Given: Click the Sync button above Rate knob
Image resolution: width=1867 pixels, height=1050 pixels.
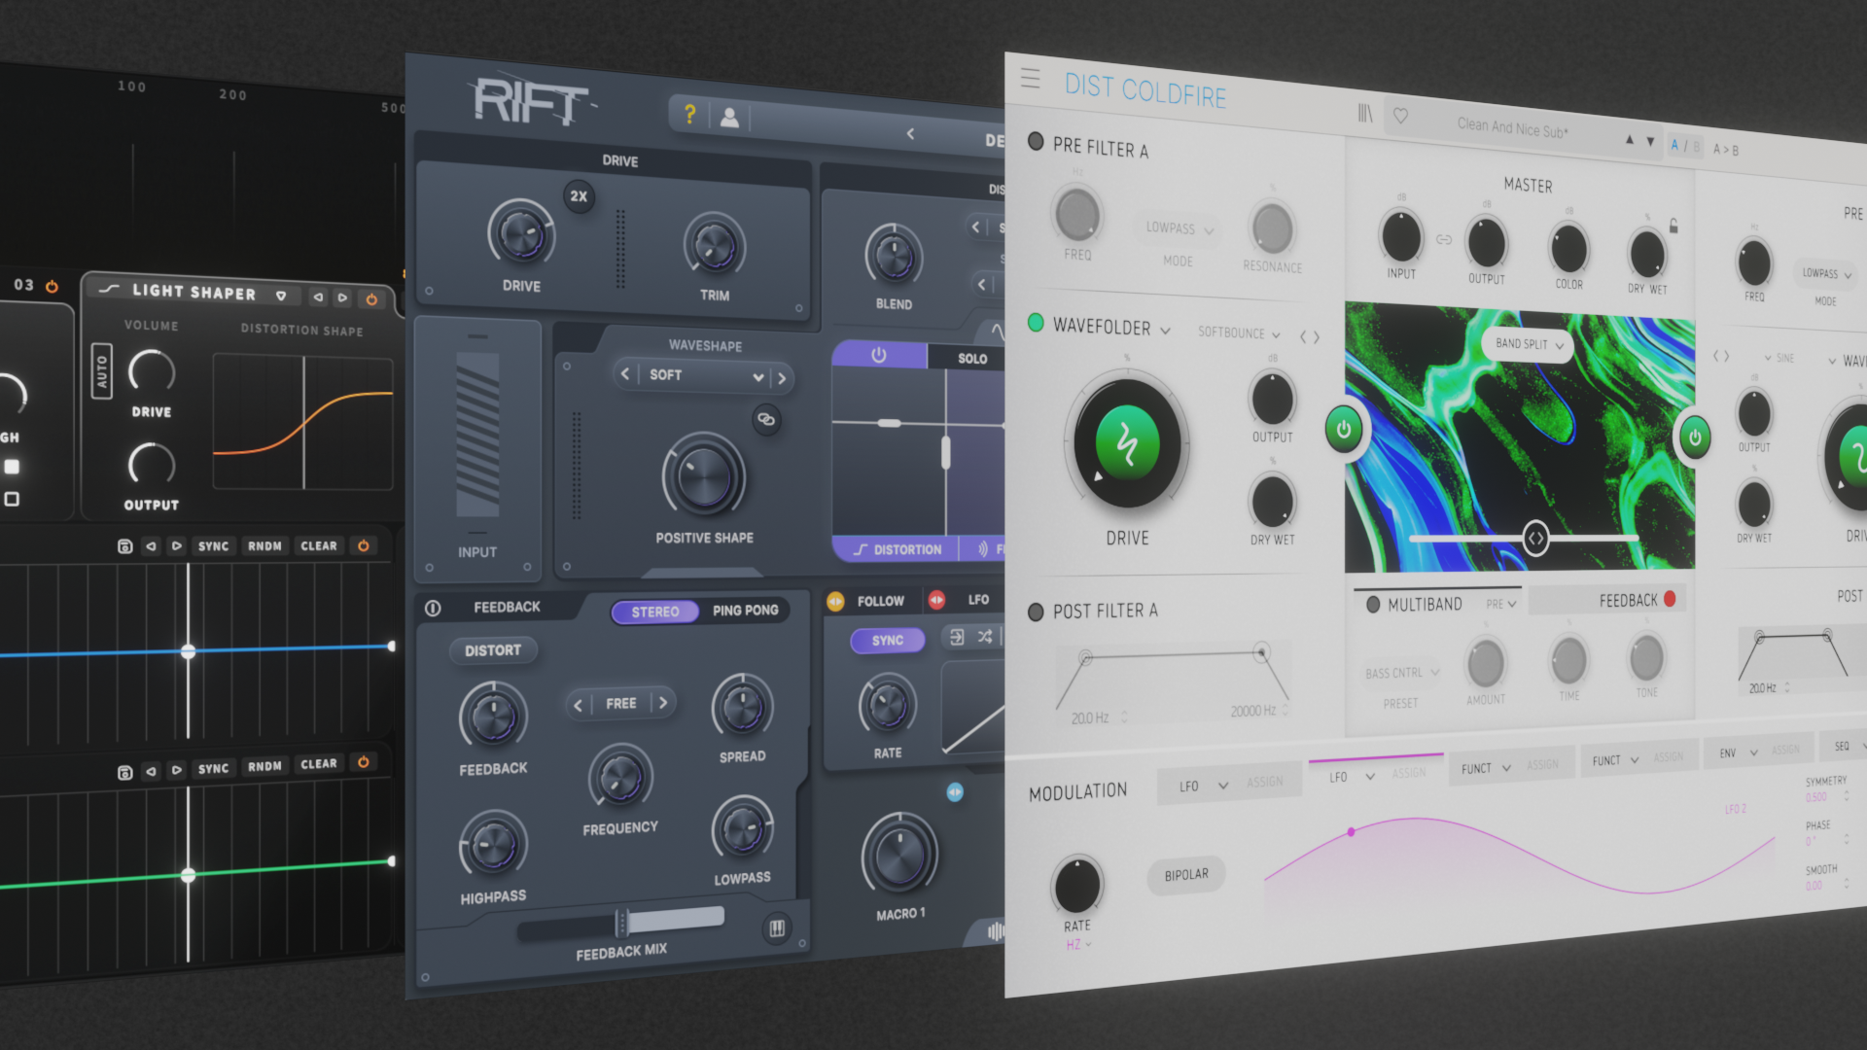Looking at the screenshot, I should pyautogui.click(x=887, y=640).
